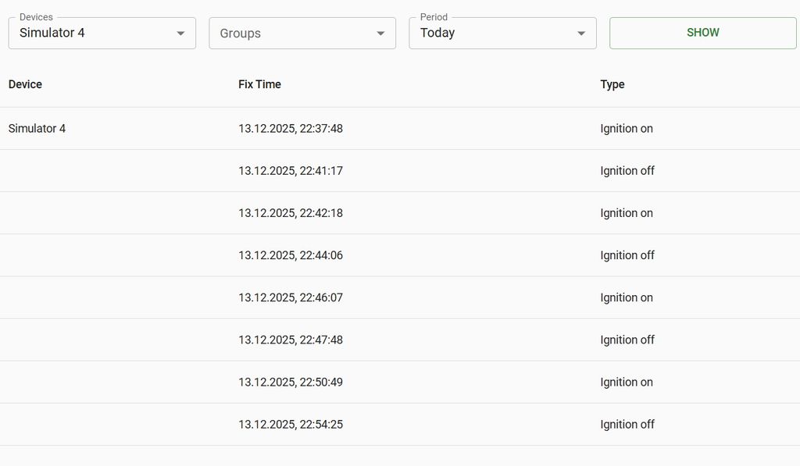
Task: Click the Devices field dropdown arrow
Action: point(180,34)
